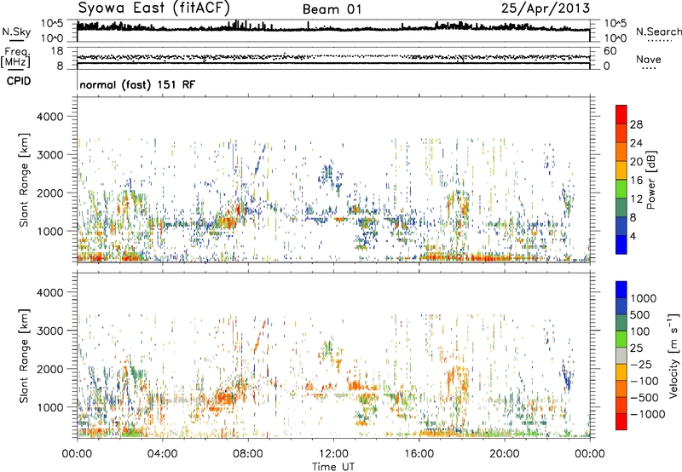Click the "500" label on the Velocity color bar
Screen dimensions: 682x472
coord(640,315)
